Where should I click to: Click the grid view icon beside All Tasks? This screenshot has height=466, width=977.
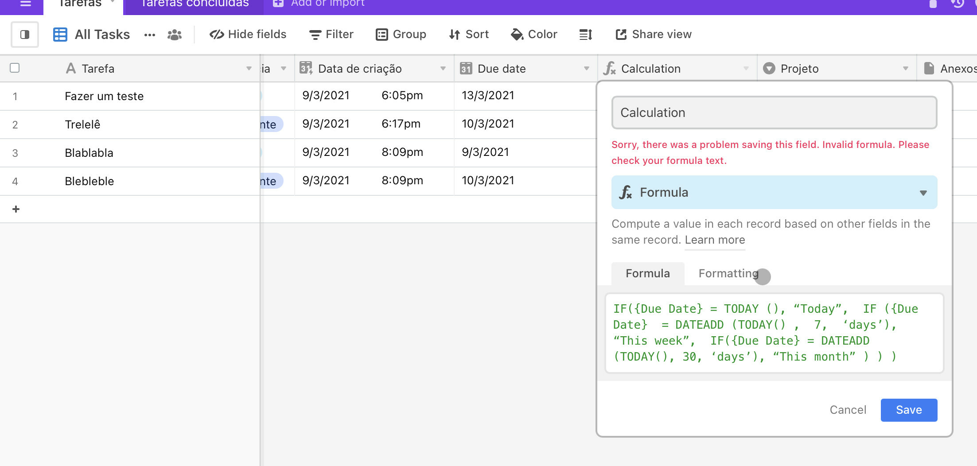60,34
